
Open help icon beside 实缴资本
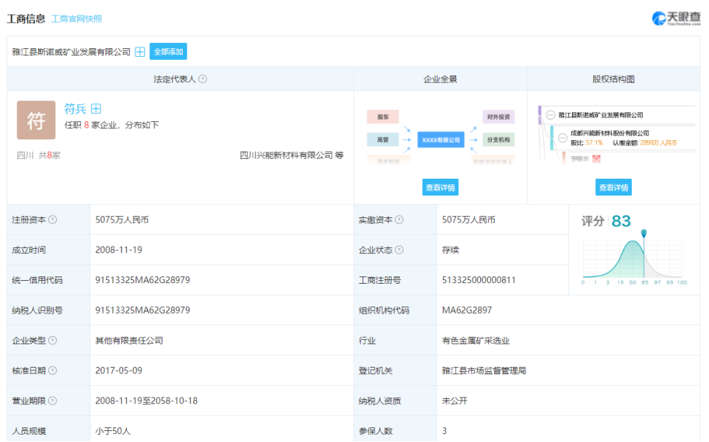coord(399,220)
